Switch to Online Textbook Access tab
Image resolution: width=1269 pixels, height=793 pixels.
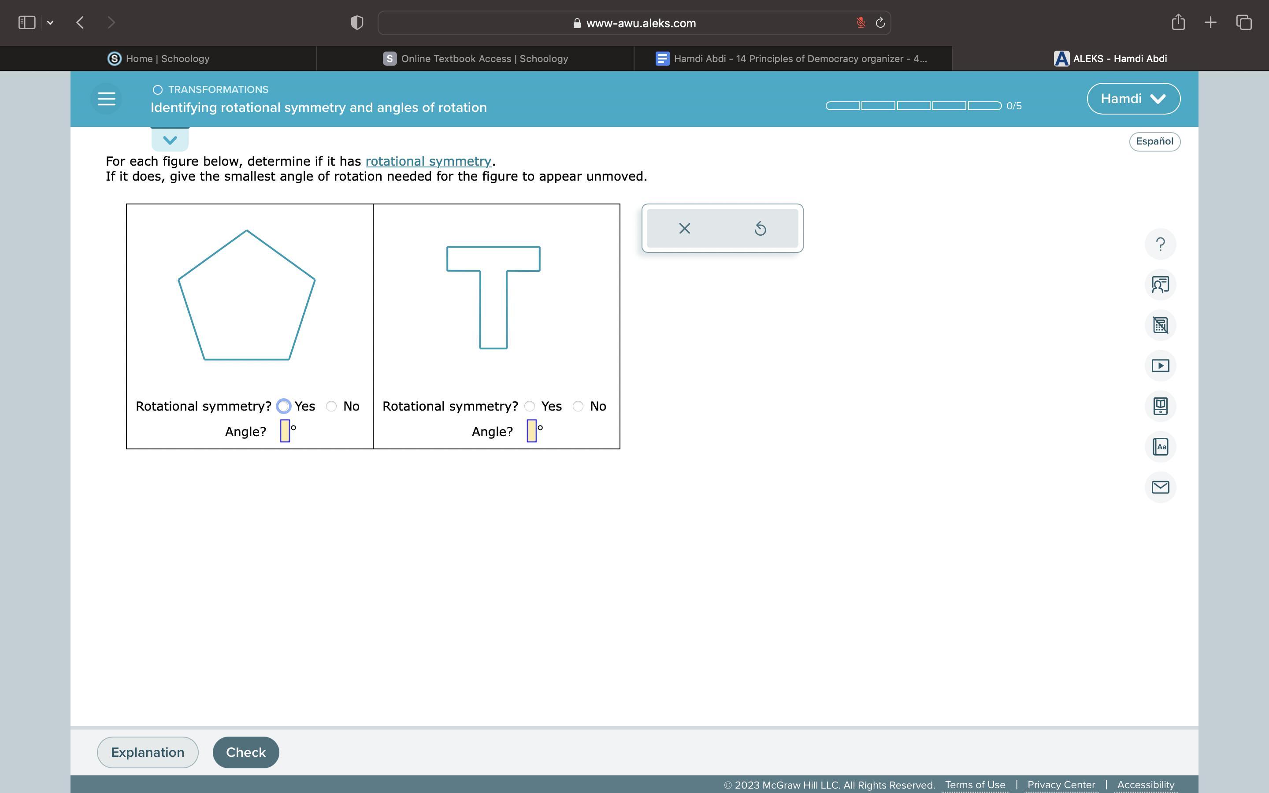coord(475,59)
